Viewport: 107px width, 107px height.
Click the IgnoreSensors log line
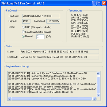pos(41,76)
